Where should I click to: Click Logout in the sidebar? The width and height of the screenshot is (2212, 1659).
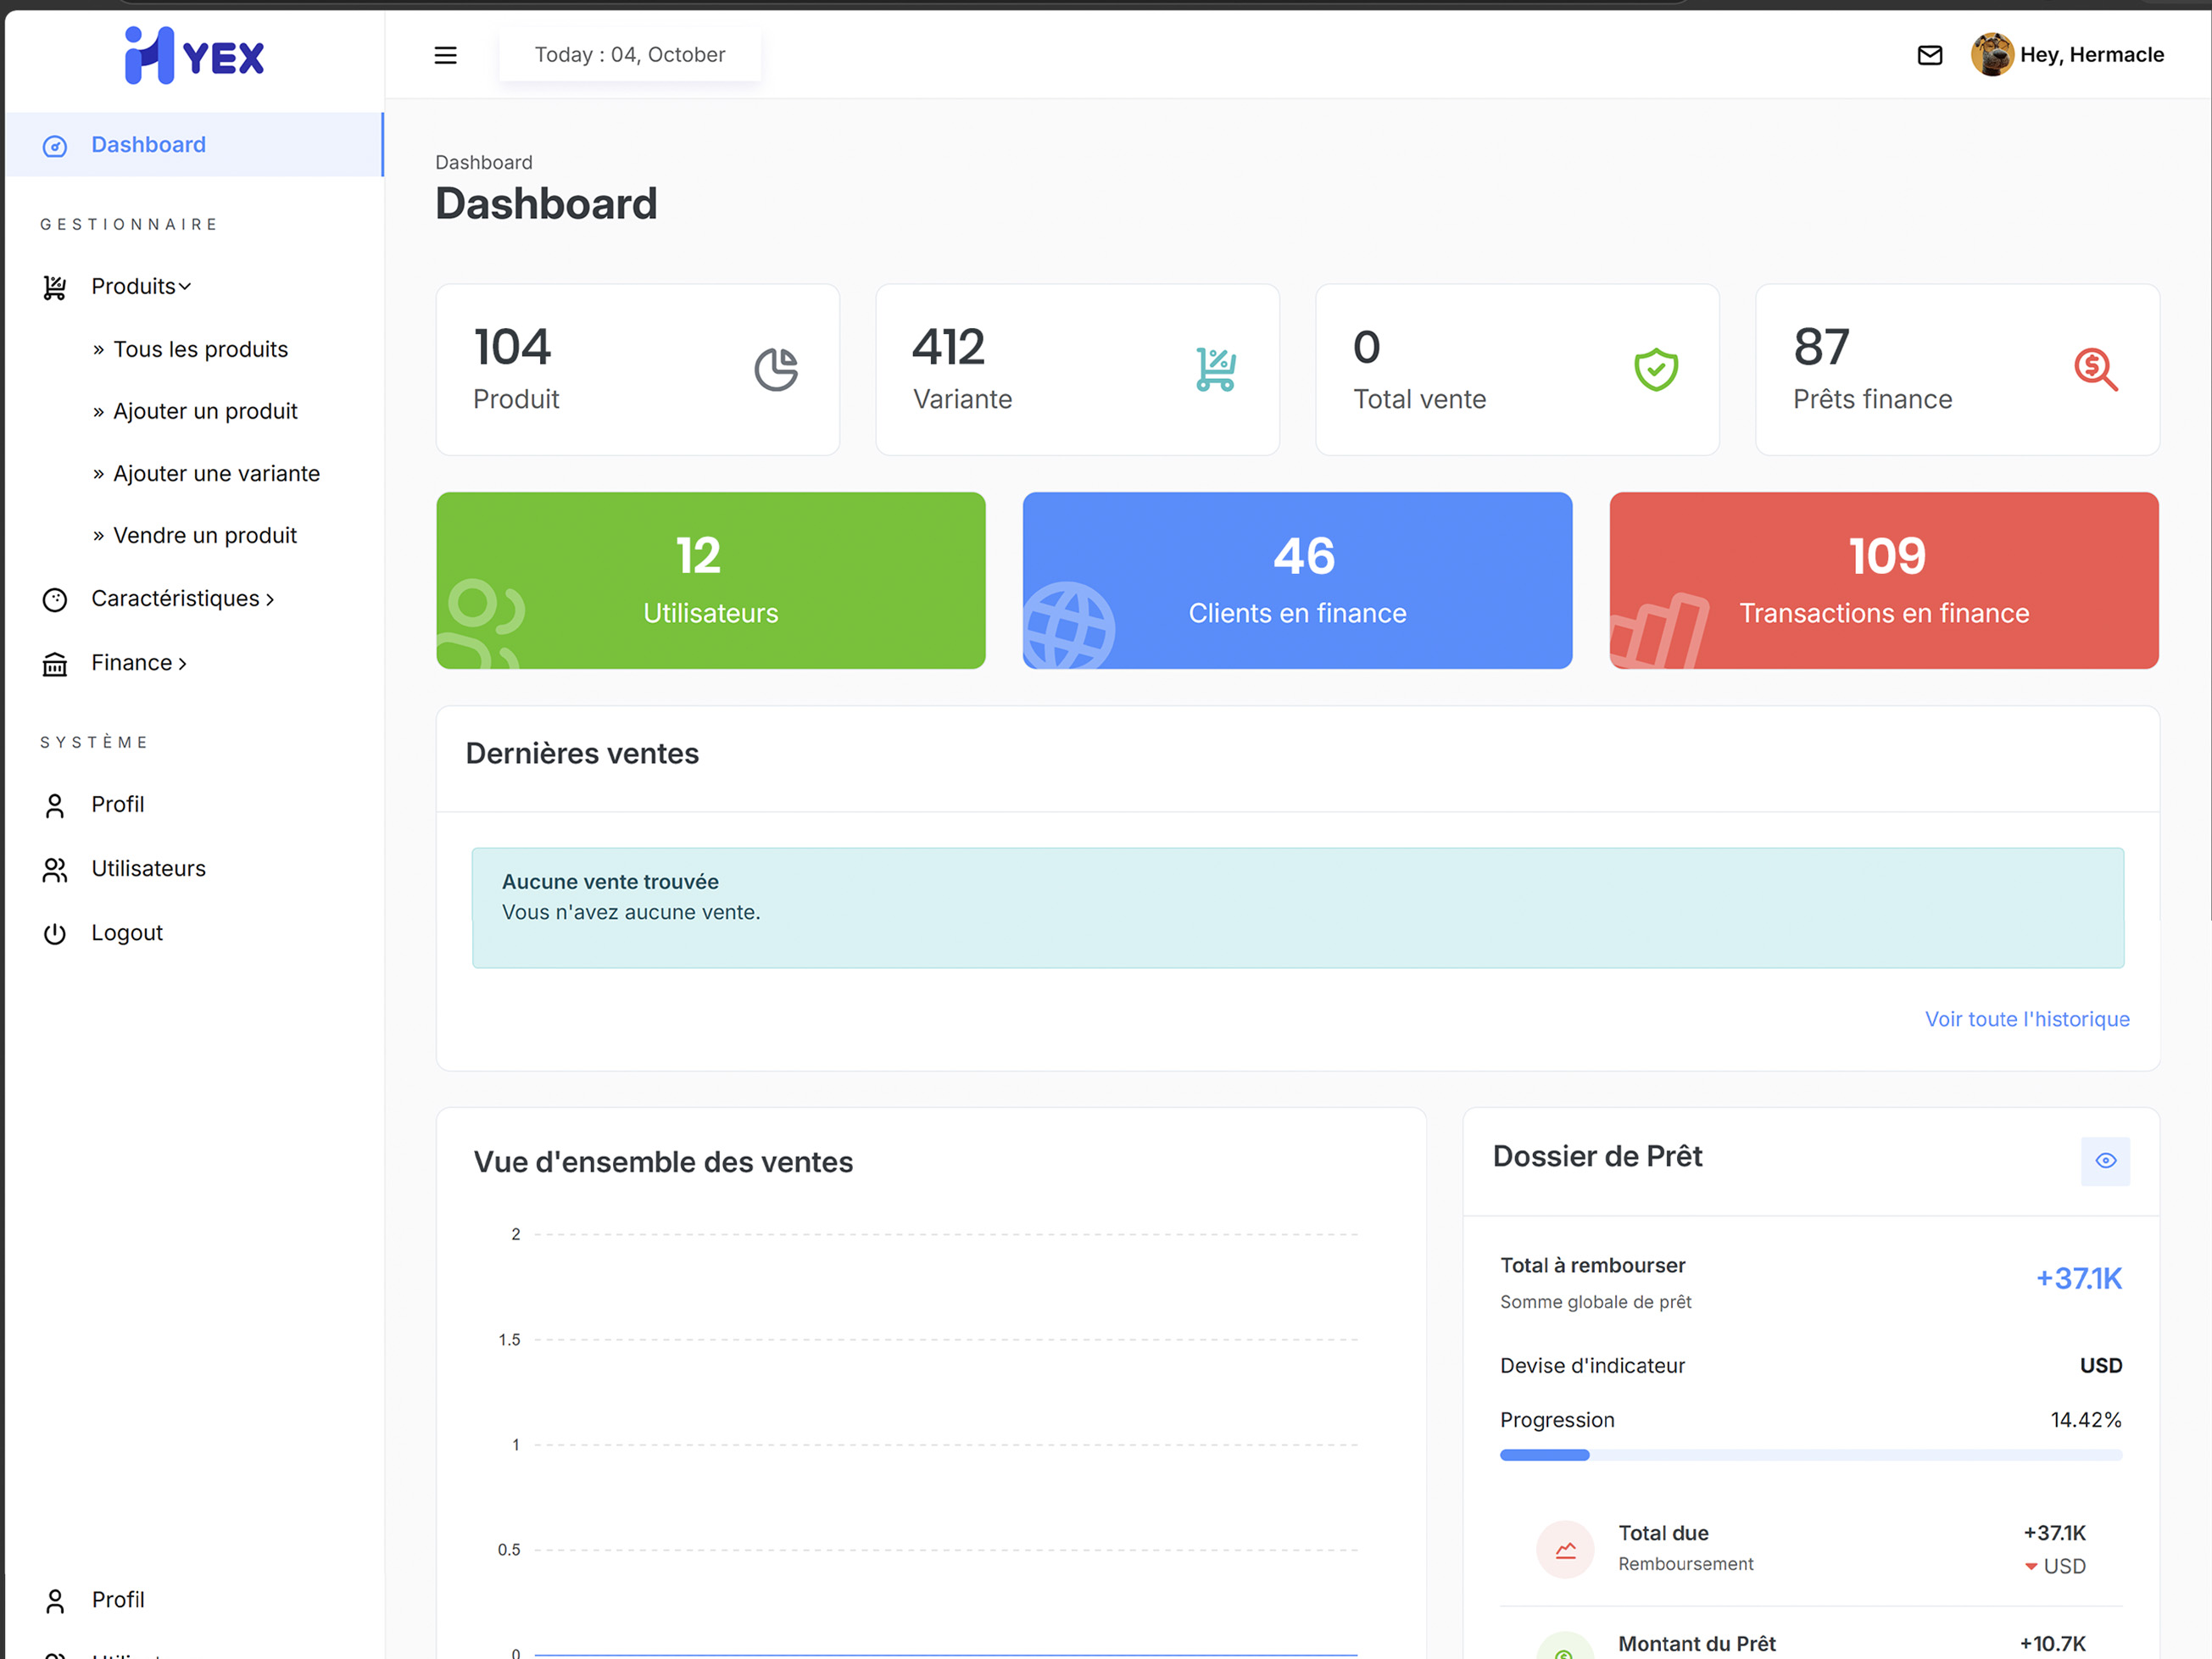127,932
